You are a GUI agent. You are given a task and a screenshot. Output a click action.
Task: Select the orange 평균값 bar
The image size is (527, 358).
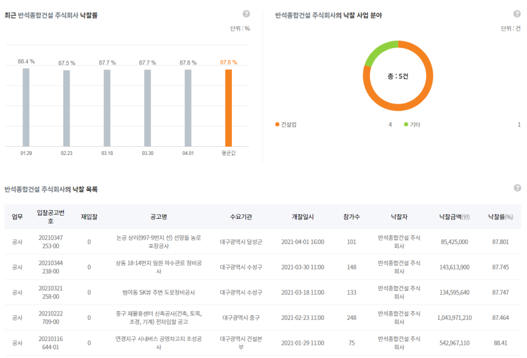click(x=229, y=108)
